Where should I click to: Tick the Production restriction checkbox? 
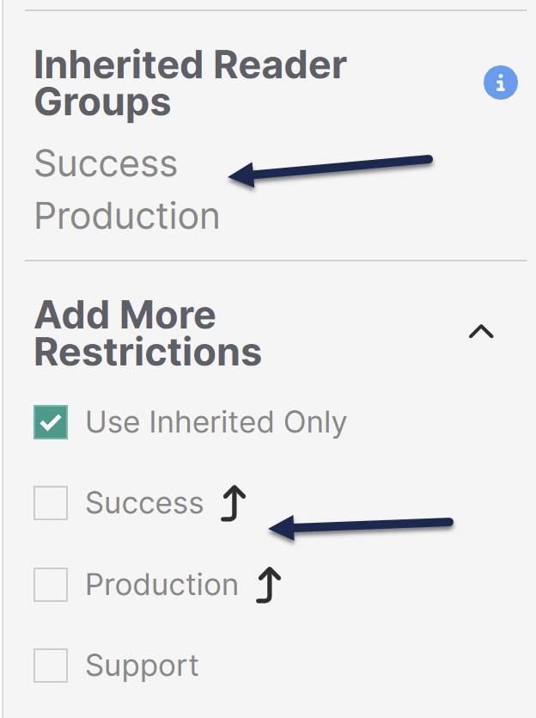pos(51,585)
